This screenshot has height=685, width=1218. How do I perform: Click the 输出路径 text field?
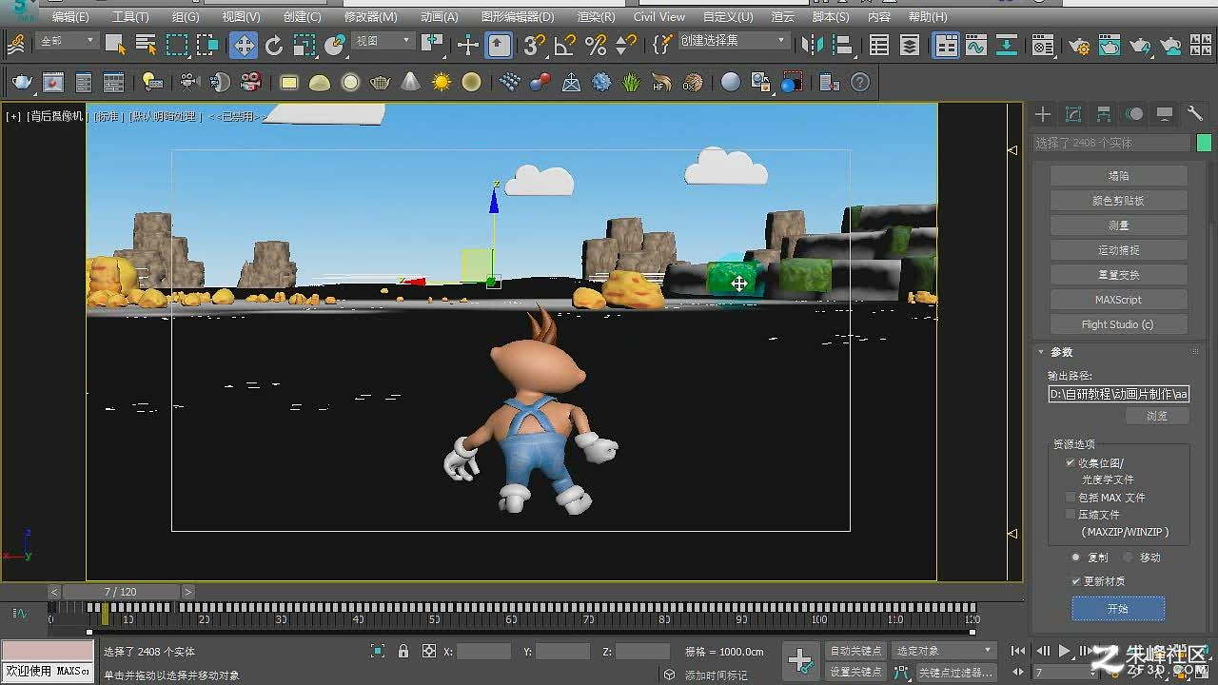click(x=1119, y=394)
